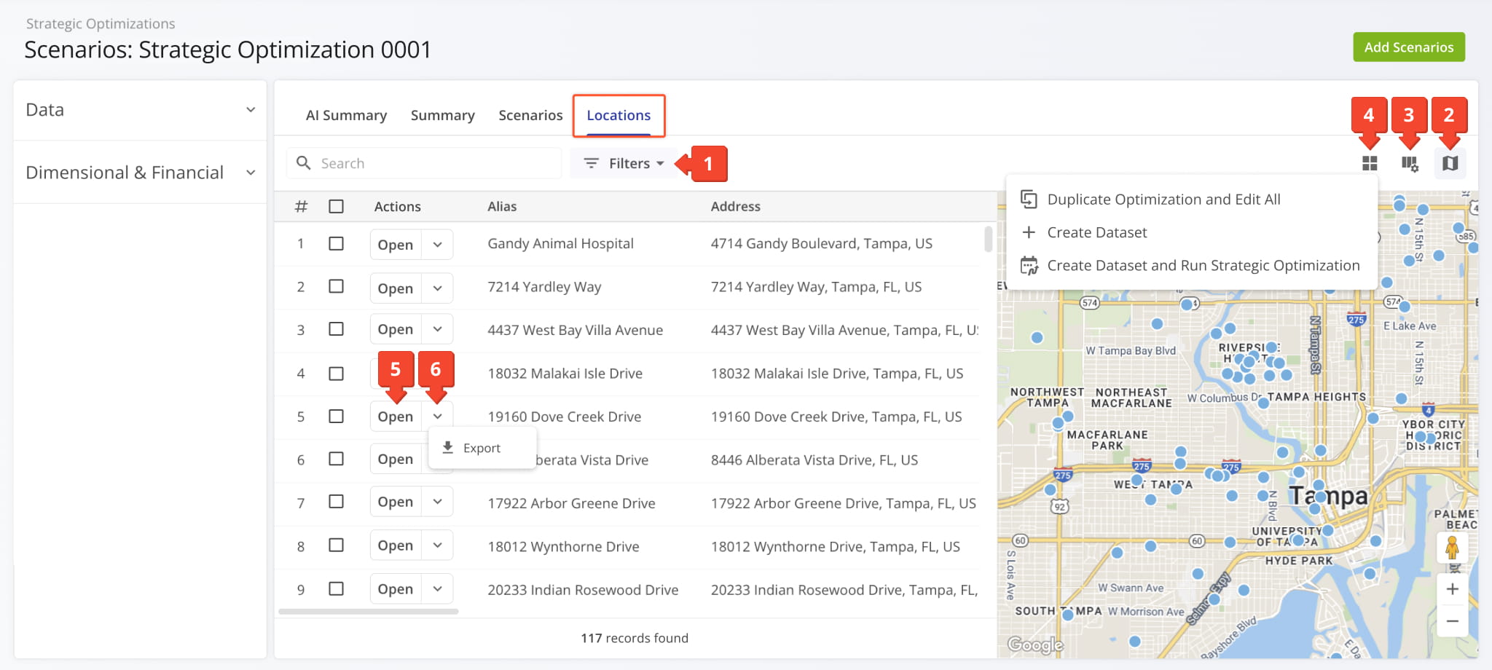Open the 19160 Dove Creek Drive location
The width and height of the screenshot is (1492, 670).
click(396, 417)
